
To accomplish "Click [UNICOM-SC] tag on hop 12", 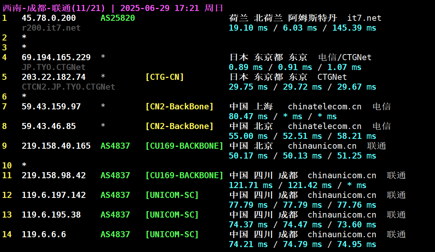I will (x=172, y=195).
